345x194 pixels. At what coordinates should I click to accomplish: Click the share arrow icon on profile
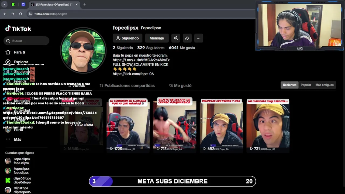click(187, 38)
